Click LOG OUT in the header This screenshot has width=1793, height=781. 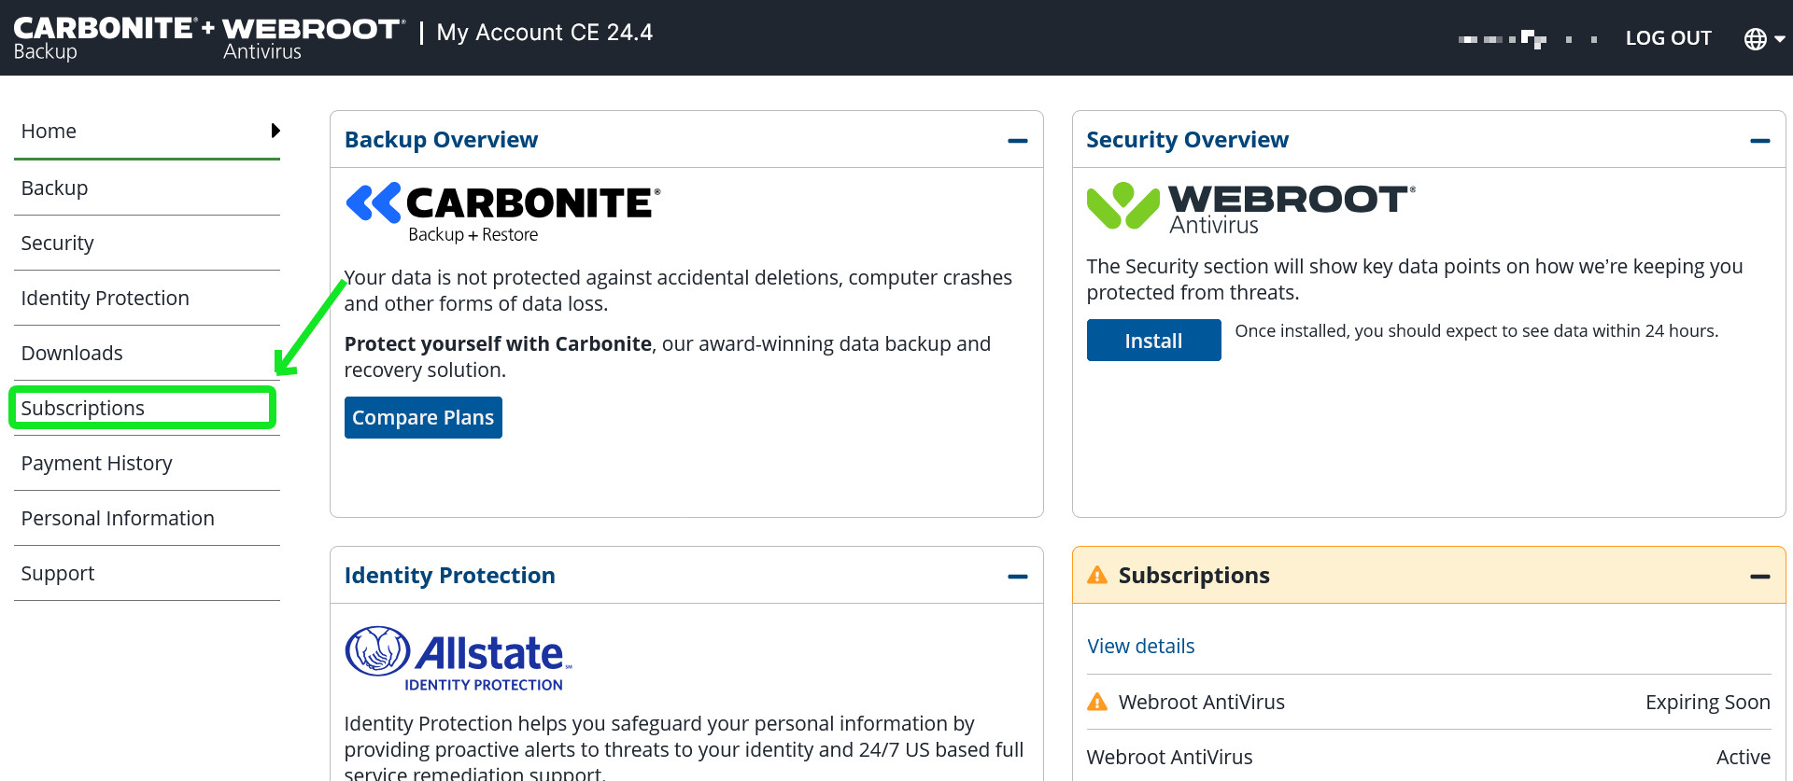pos(1668,38)
